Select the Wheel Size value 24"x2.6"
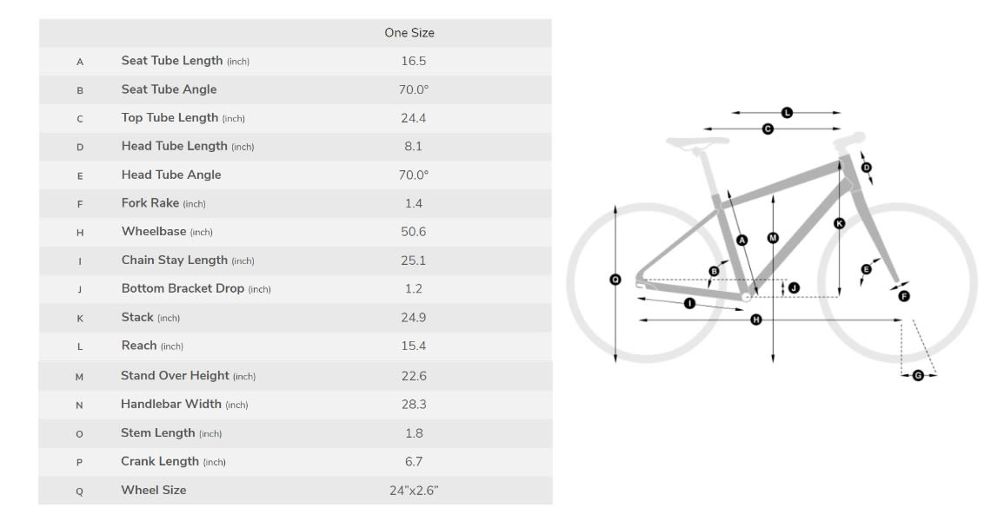Screen dimensions: 991x521 pos(414,491)
